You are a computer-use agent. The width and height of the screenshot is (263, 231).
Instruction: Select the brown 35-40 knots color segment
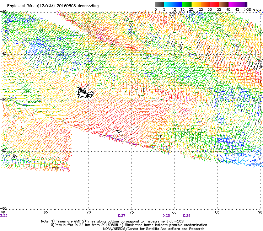[224, 4]
